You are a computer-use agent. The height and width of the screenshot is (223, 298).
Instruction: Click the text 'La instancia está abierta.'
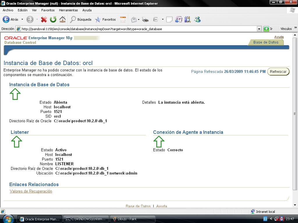[x=182, y=102]
